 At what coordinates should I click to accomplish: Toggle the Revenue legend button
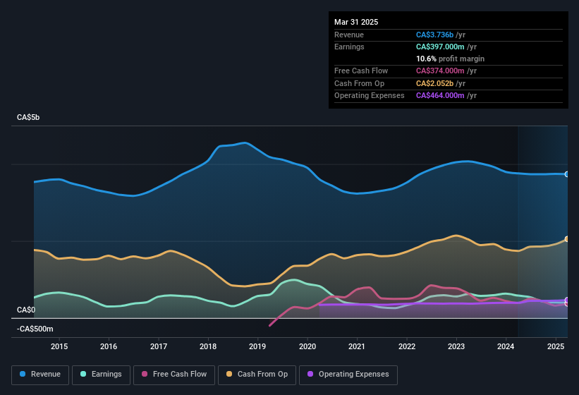[x=40, y=375]
